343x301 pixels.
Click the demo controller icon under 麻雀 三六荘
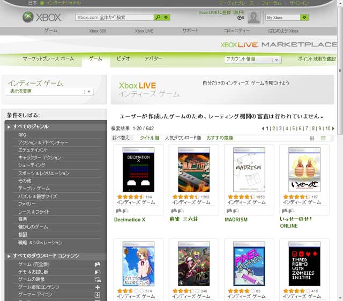181,211
